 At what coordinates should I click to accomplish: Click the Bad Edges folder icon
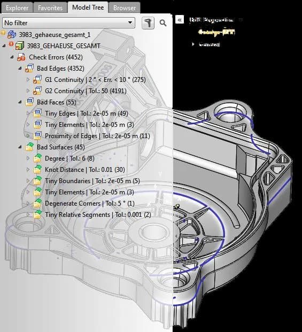29,69
